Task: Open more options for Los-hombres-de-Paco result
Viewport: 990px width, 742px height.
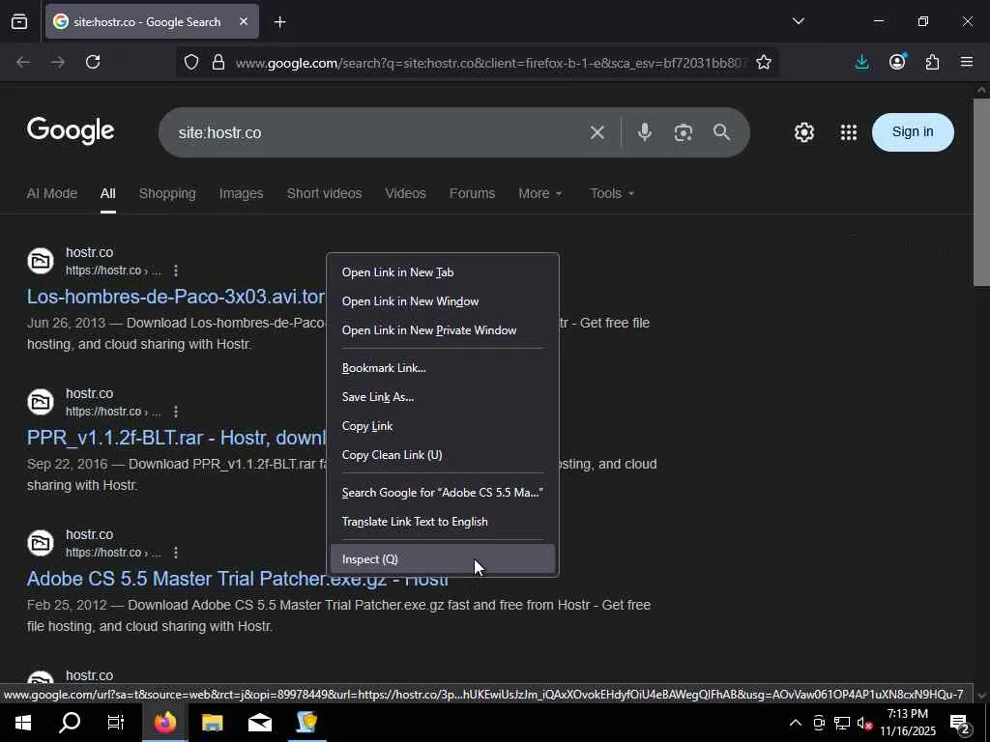Action: click(x=176, y=271)
